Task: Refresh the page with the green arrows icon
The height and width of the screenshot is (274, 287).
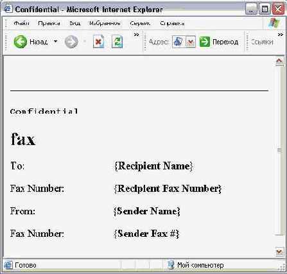Action: (x=117, y=42)
